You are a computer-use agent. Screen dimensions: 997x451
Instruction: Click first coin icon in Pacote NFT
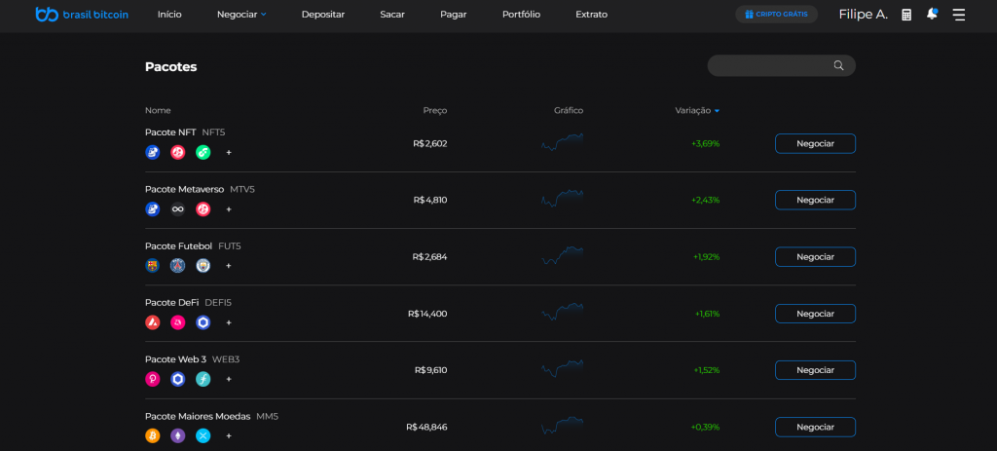(153, 153)
